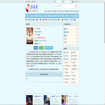Click the QQ penguin share icon
105x105 pixels.
click(x=41, y=20)
